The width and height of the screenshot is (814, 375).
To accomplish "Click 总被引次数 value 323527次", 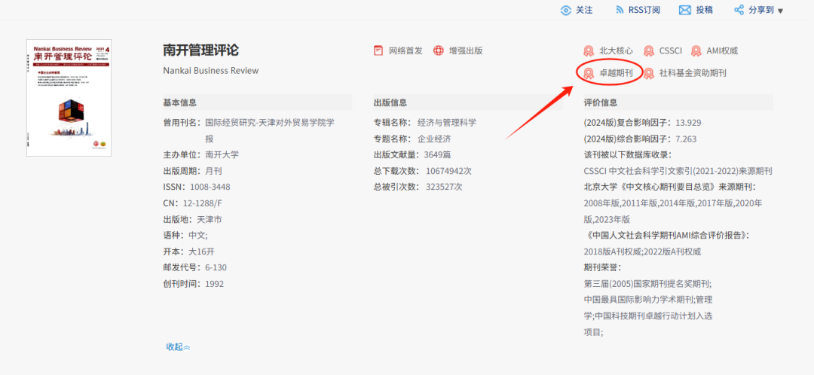I will pos(444,187).
